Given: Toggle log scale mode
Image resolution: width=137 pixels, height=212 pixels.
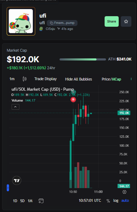Looking at the screenshot, I should [x=116, y=200].
